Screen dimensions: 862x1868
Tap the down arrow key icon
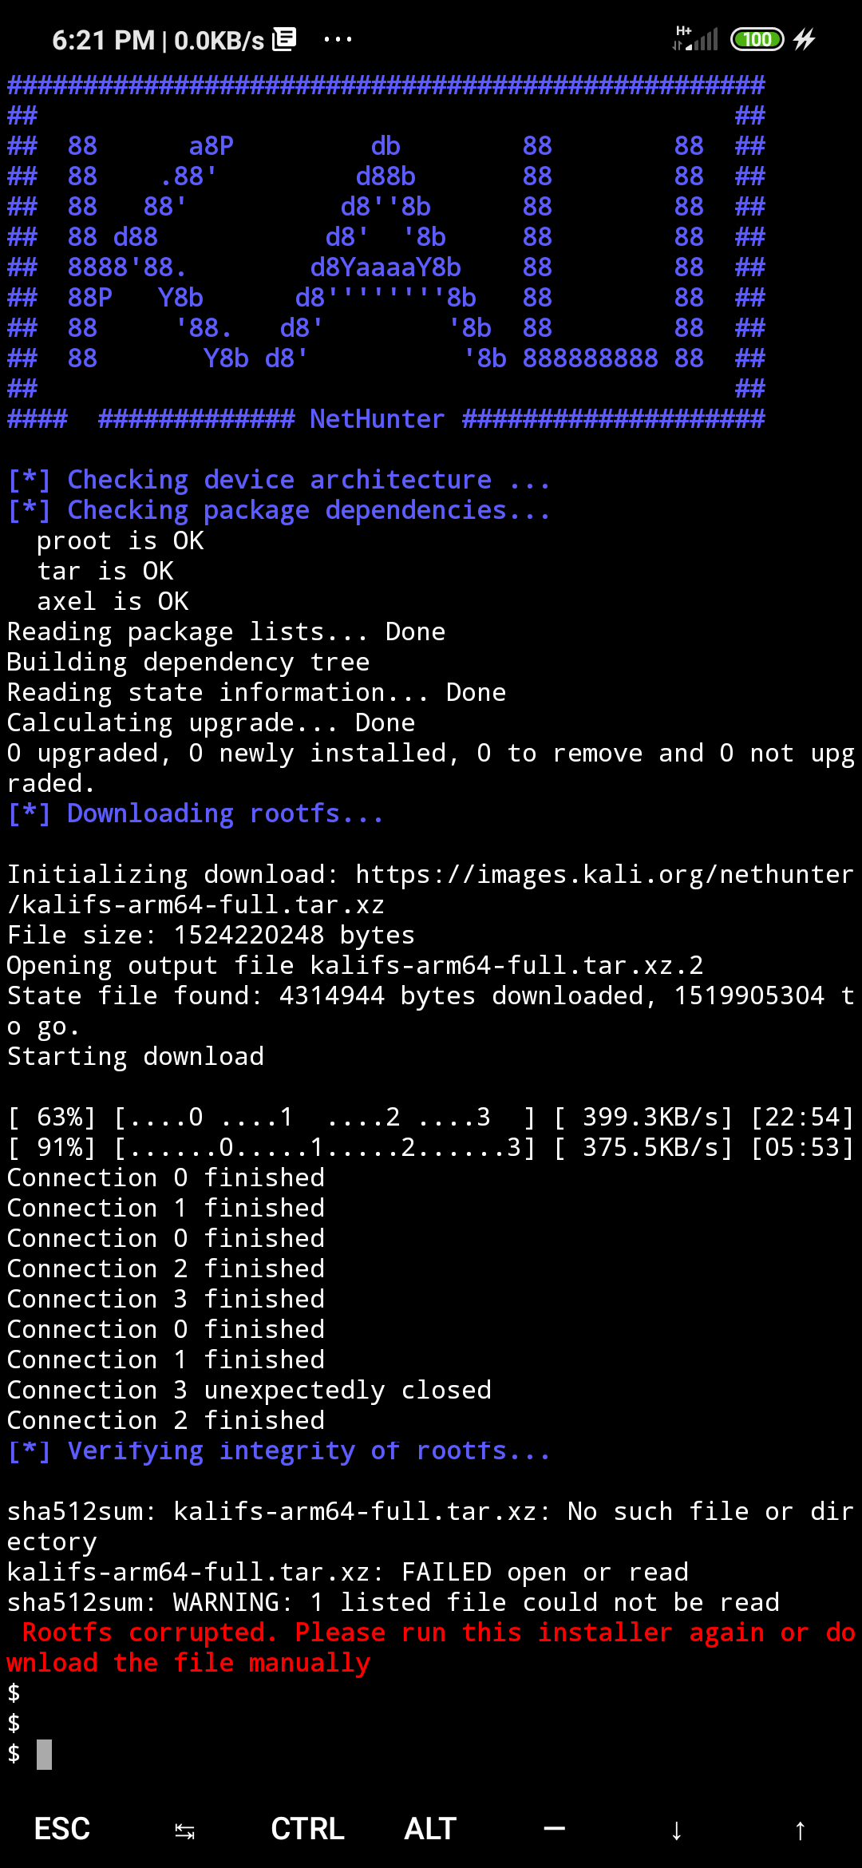tap(676, 1828)
